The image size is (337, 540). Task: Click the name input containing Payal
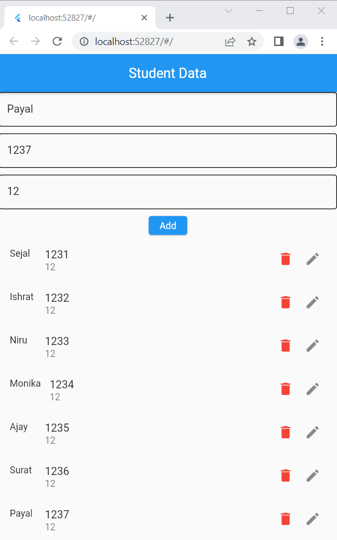[x=168, y=109]
